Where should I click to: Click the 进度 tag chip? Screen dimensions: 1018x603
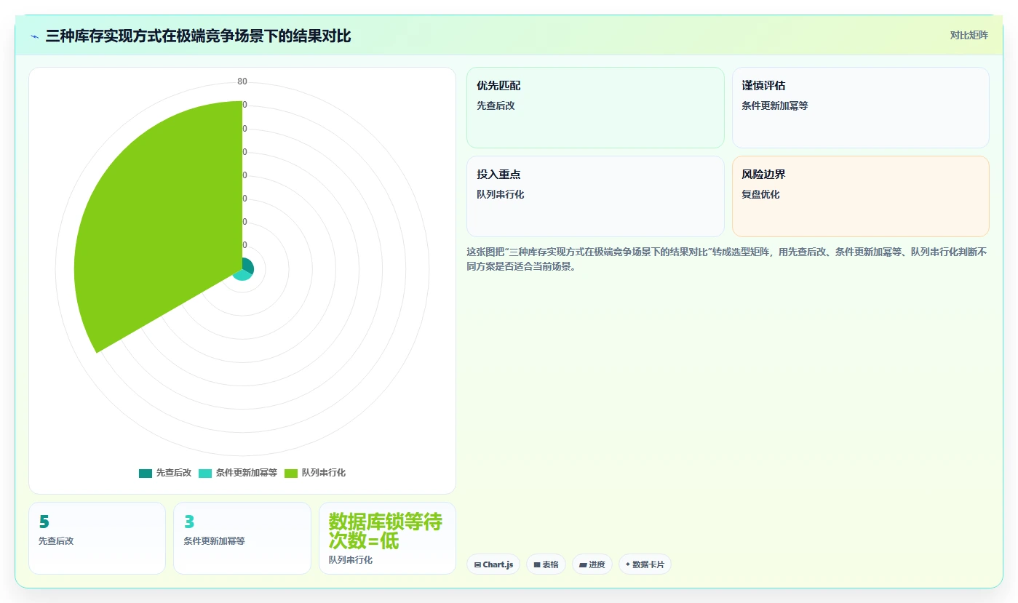pyautogui.click(x=592, y=564)
